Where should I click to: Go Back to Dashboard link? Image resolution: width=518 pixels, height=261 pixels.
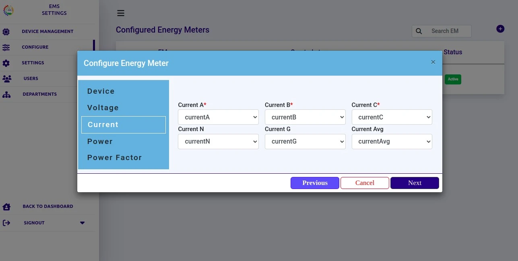click(x=47, y=206)
